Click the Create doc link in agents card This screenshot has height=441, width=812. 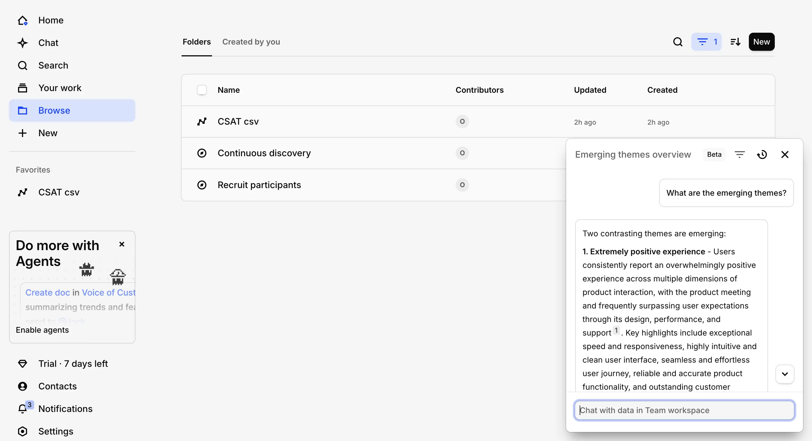pyautogui.click(x=47, y=292)
